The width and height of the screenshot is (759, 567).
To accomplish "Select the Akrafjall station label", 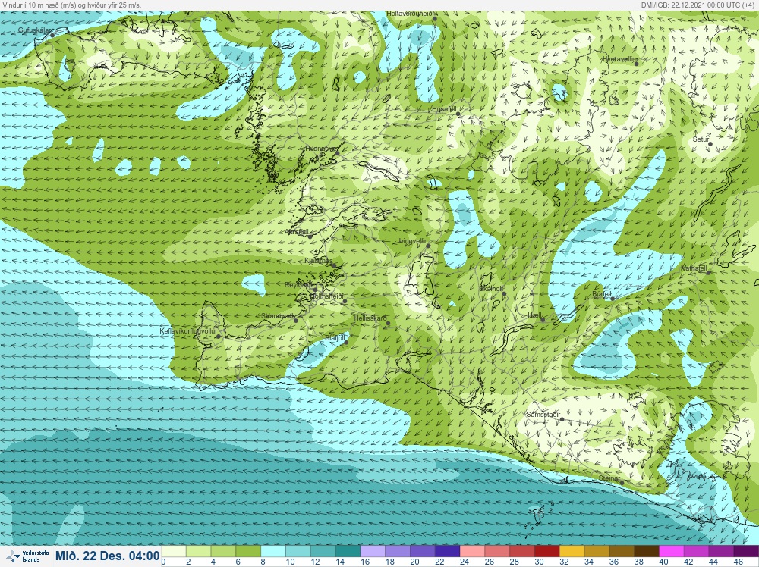I will coord(298,232).
